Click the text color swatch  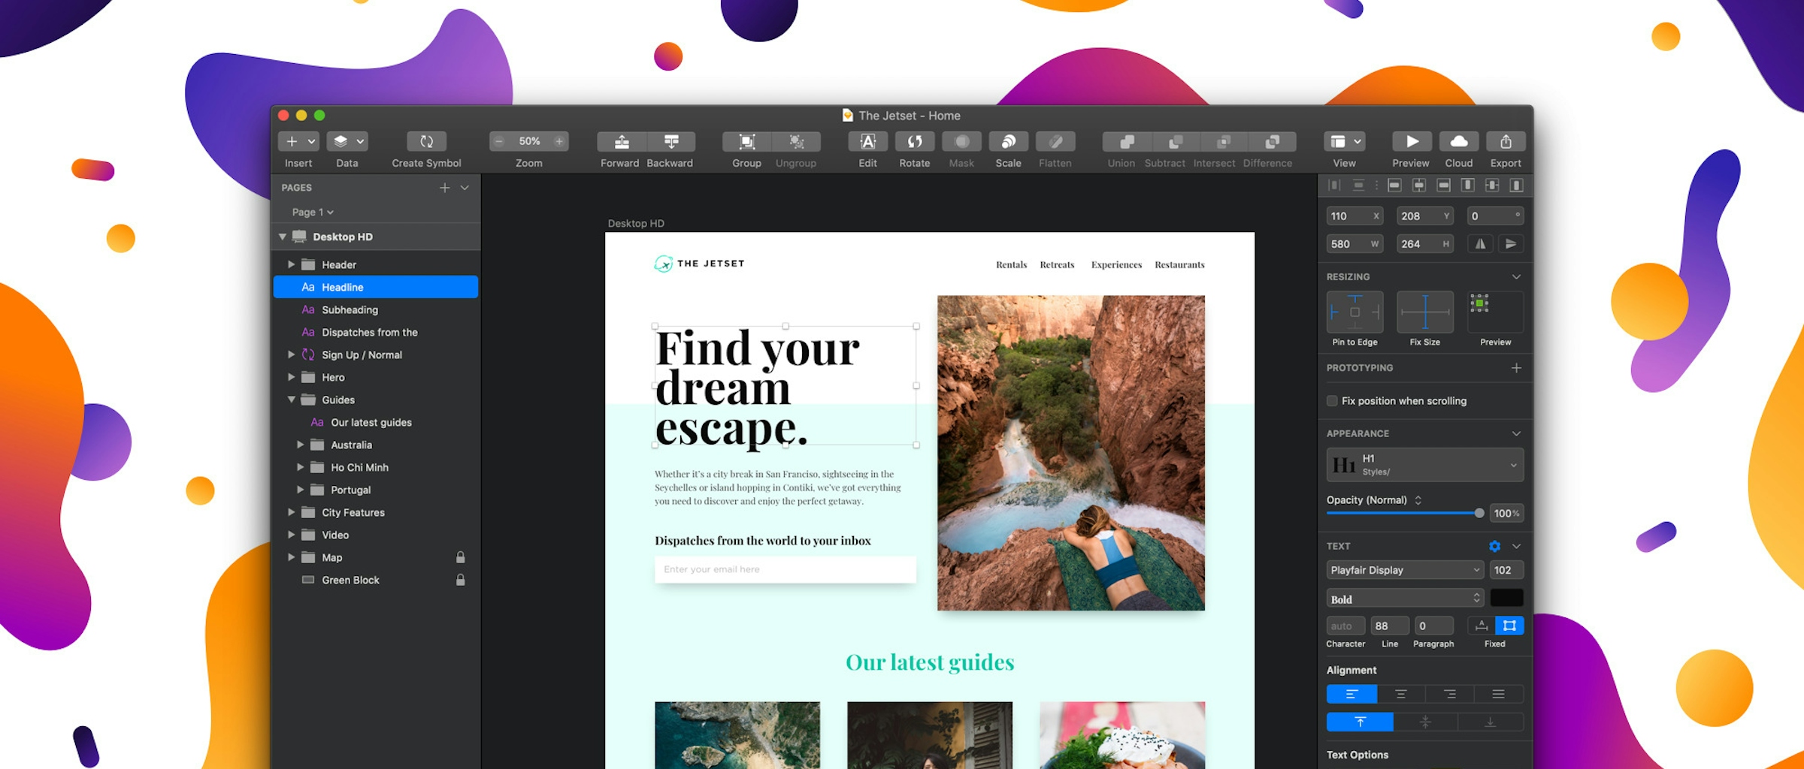click(1506, 599)
